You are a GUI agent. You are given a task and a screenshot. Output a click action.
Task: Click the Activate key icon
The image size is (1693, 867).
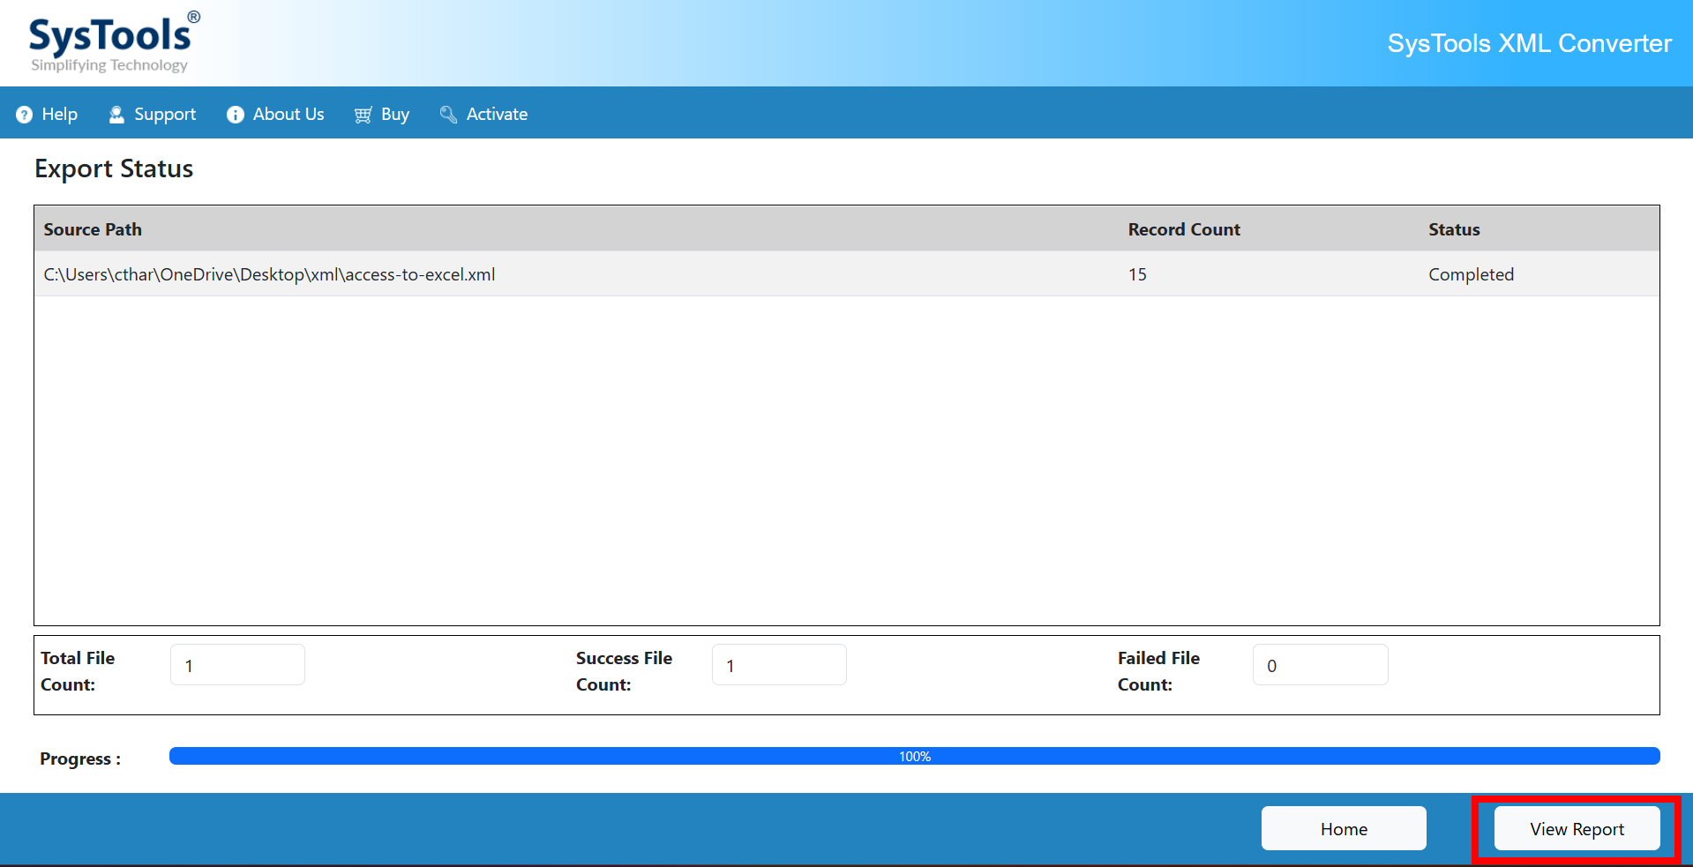(448, 115)
